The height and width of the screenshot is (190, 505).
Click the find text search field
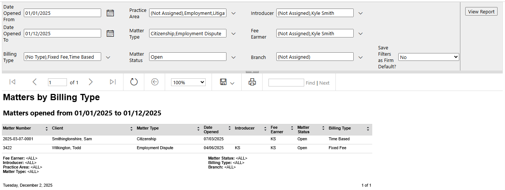tap(286, 83)
